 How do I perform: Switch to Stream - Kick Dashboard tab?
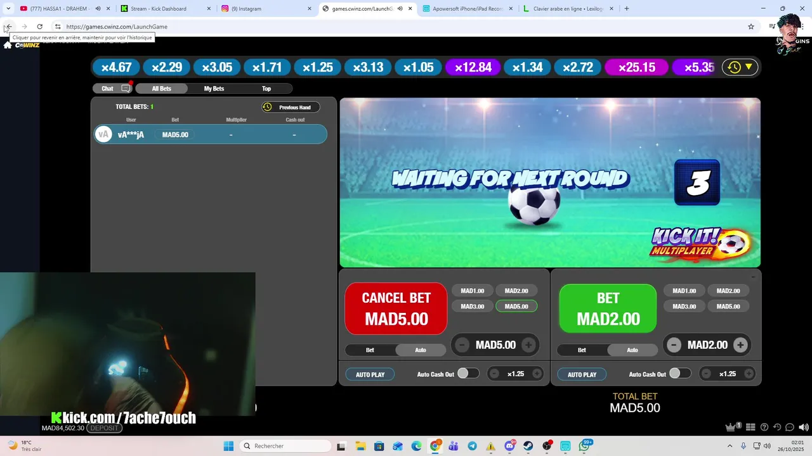pyautogui.click(x=166, y=9)
